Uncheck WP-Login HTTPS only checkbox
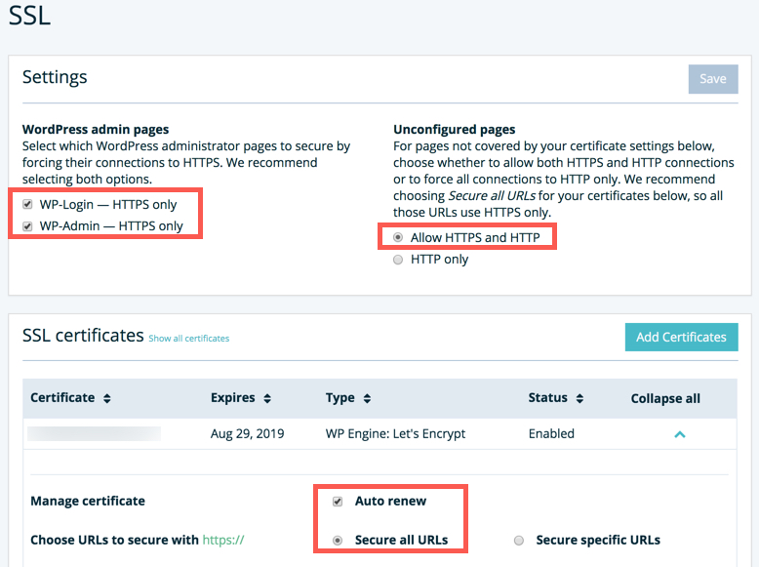 (x=27, y=206)
